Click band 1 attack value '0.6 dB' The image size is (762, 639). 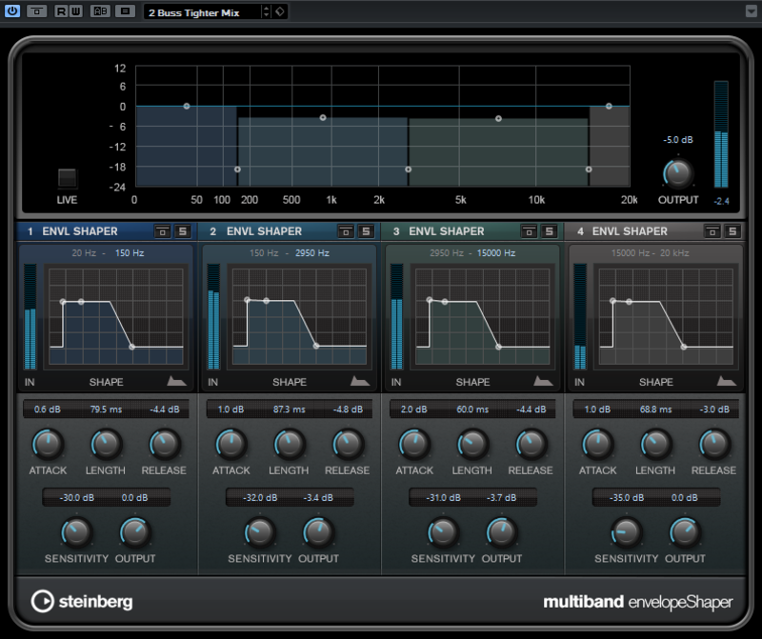(x=47, y=409)
